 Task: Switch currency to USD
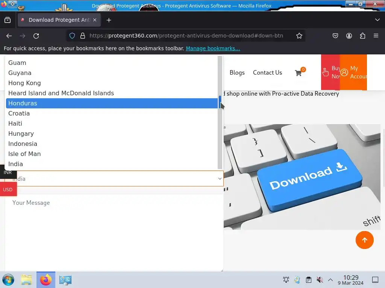8,189
